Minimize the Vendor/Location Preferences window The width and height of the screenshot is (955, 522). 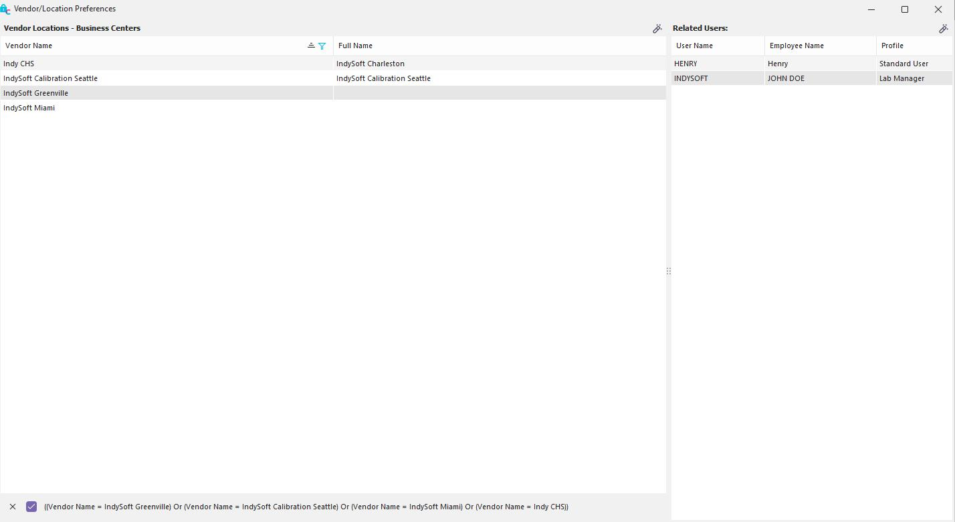pos(871,9)
